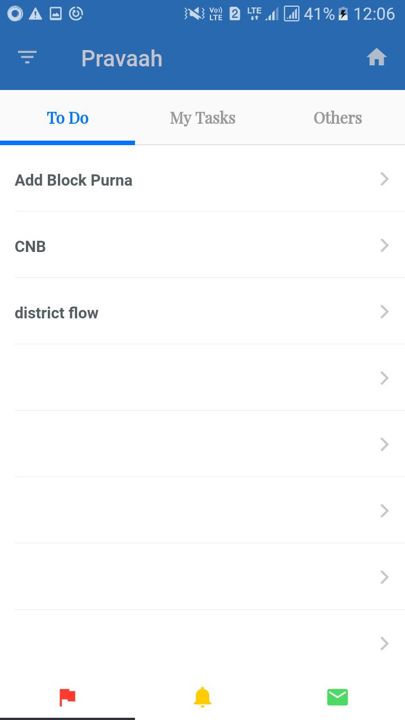The image size is (405, 720).
Task: Tap the home icon
Action: (376, 57)
